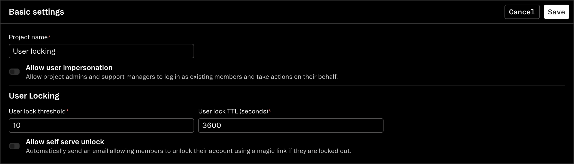Click the User lock TTL (seconds) label

pyautogui.click(x=233, y=111)
